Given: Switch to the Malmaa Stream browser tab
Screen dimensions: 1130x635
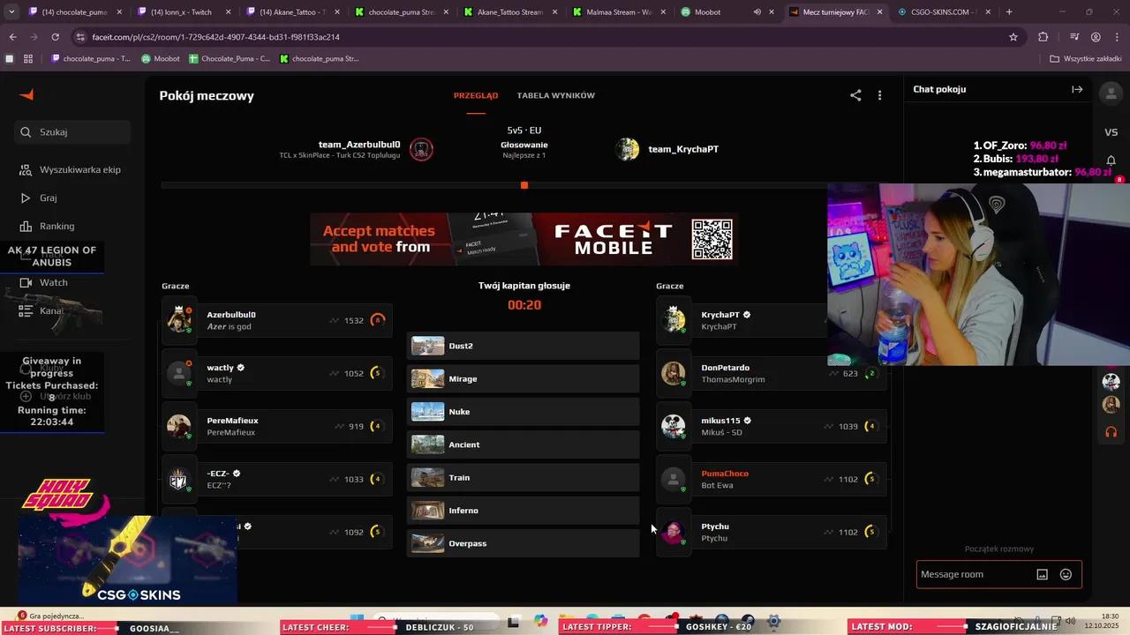Looking at the screenshot, I should pos(618,12).
